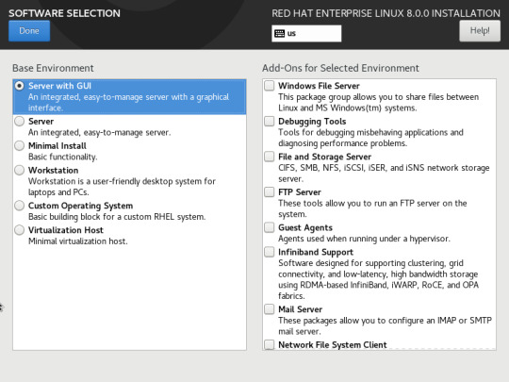Click 'Custom Operating System' label text
The height and width of the screenshot is (382, 509).
[80, 206]
